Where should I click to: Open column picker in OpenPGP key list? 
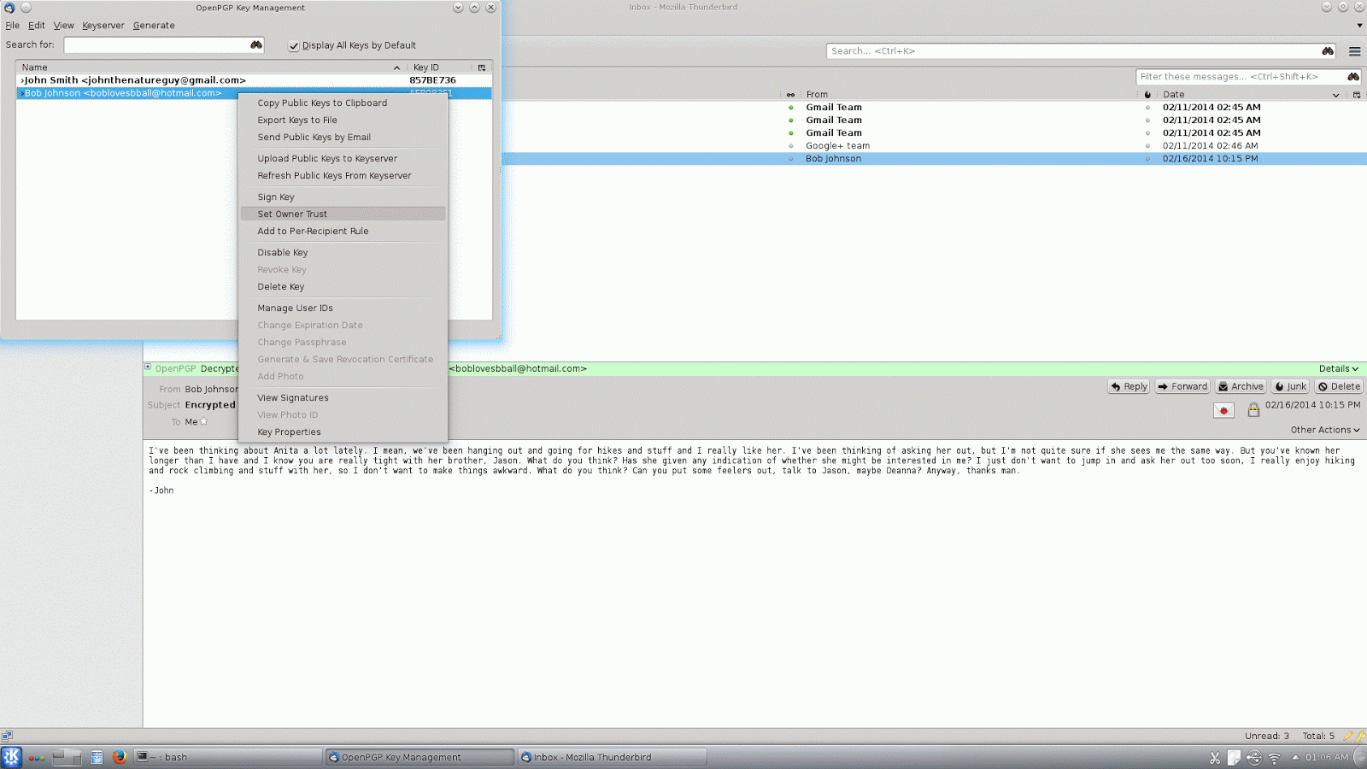(482, 68)
